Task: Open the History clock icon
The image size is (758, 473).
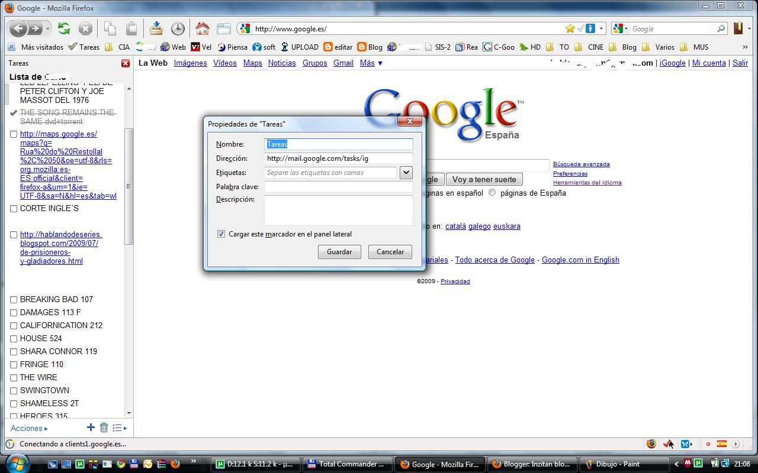Action: click(x=178, y=28)
